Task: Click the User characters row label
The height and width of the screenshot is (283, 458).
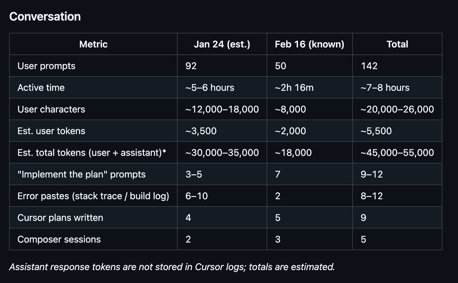Action: [51, 109]
